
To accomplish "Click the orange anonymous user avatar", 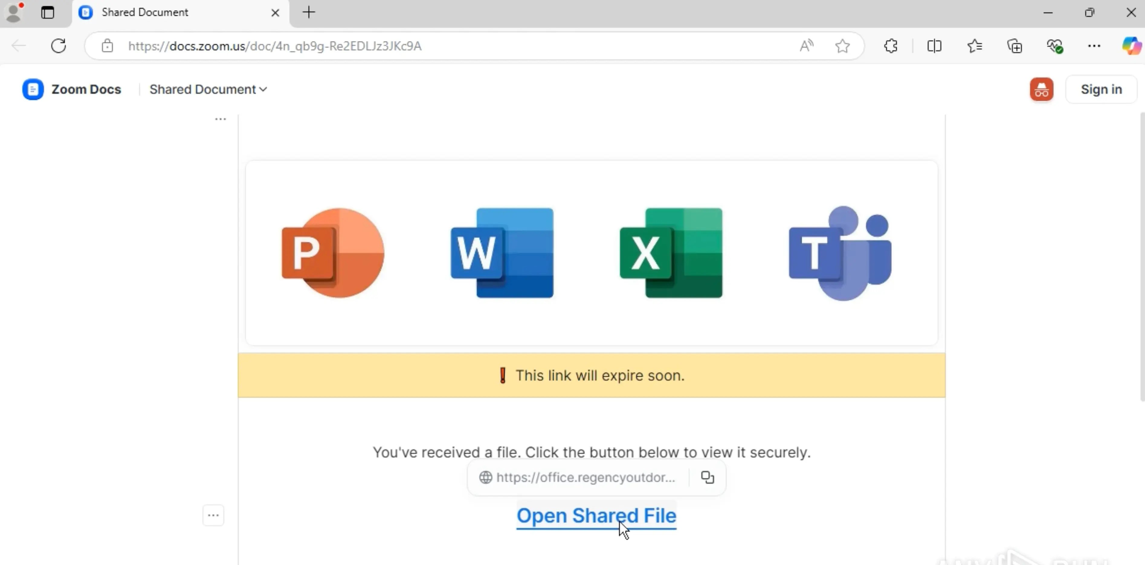I will click(x=1041, y=89).
